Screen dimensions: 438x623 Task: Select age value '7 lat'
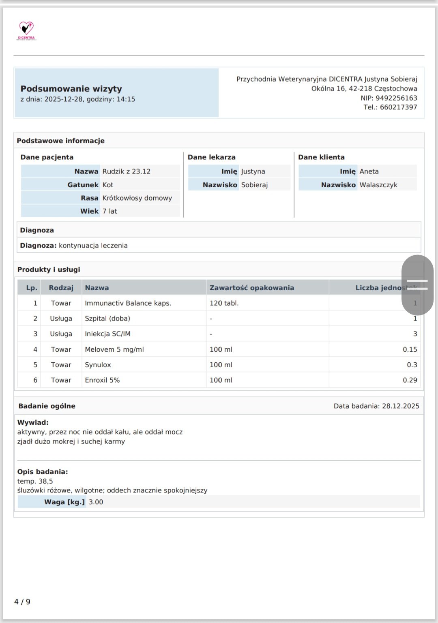pyautogui.click(x=109, y=211)
